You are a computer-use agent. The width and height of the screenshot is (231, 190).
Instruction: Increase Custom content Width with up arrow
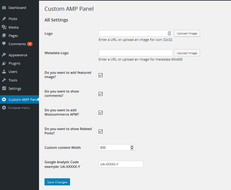pyautogui.click(x=132, y=146)
